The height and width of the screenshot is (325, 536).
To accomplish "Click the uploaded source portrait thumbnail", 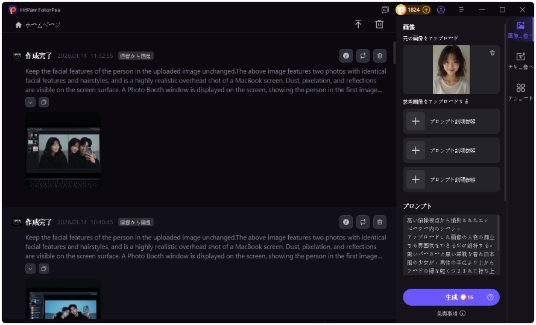I will tap(451, 70).
